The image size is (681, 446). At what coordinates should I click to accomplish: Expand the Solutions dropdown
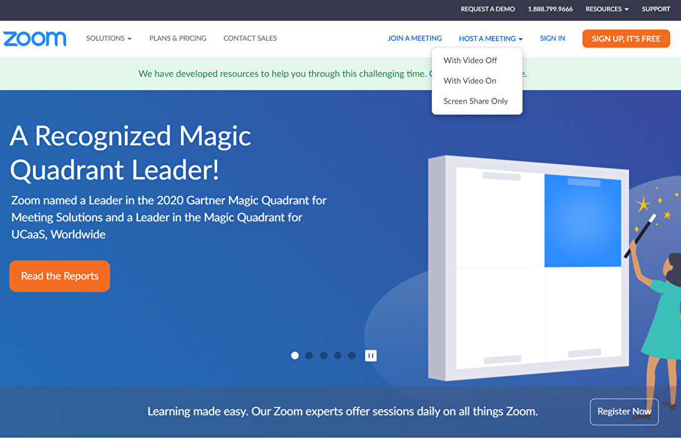[x=109, y=39]
